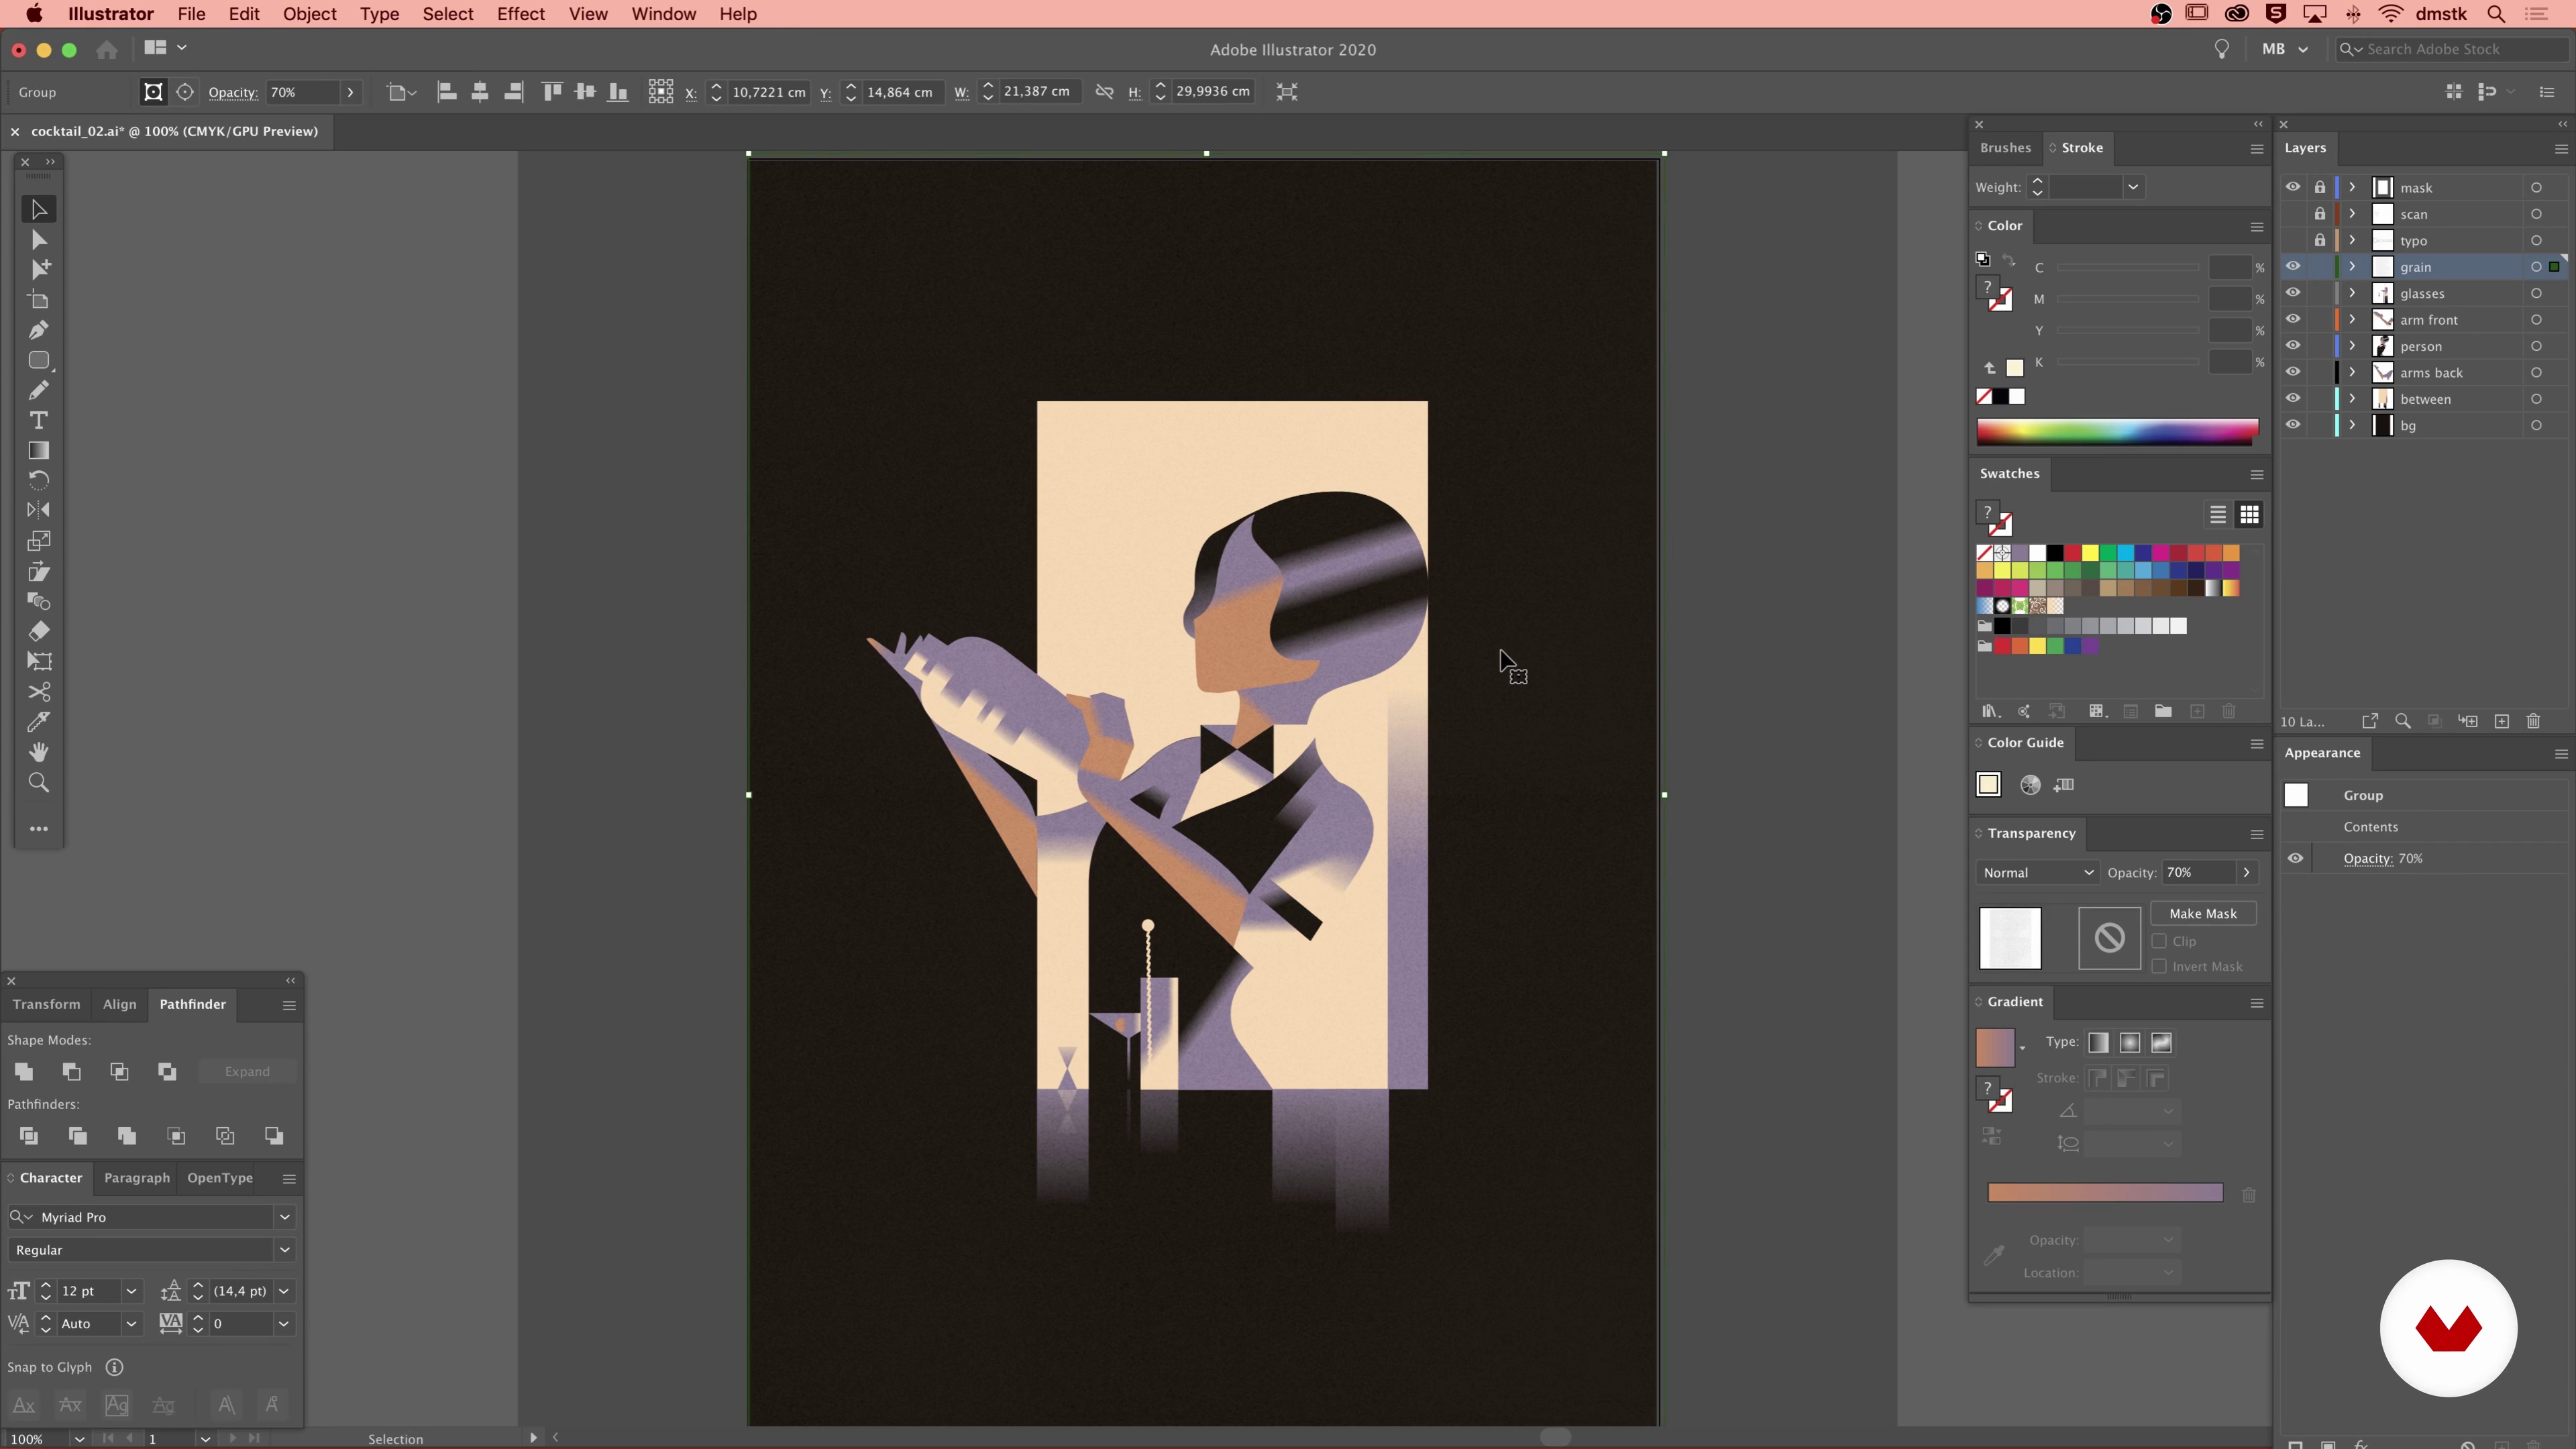Select the Paintbrush tool

(39, 390)
